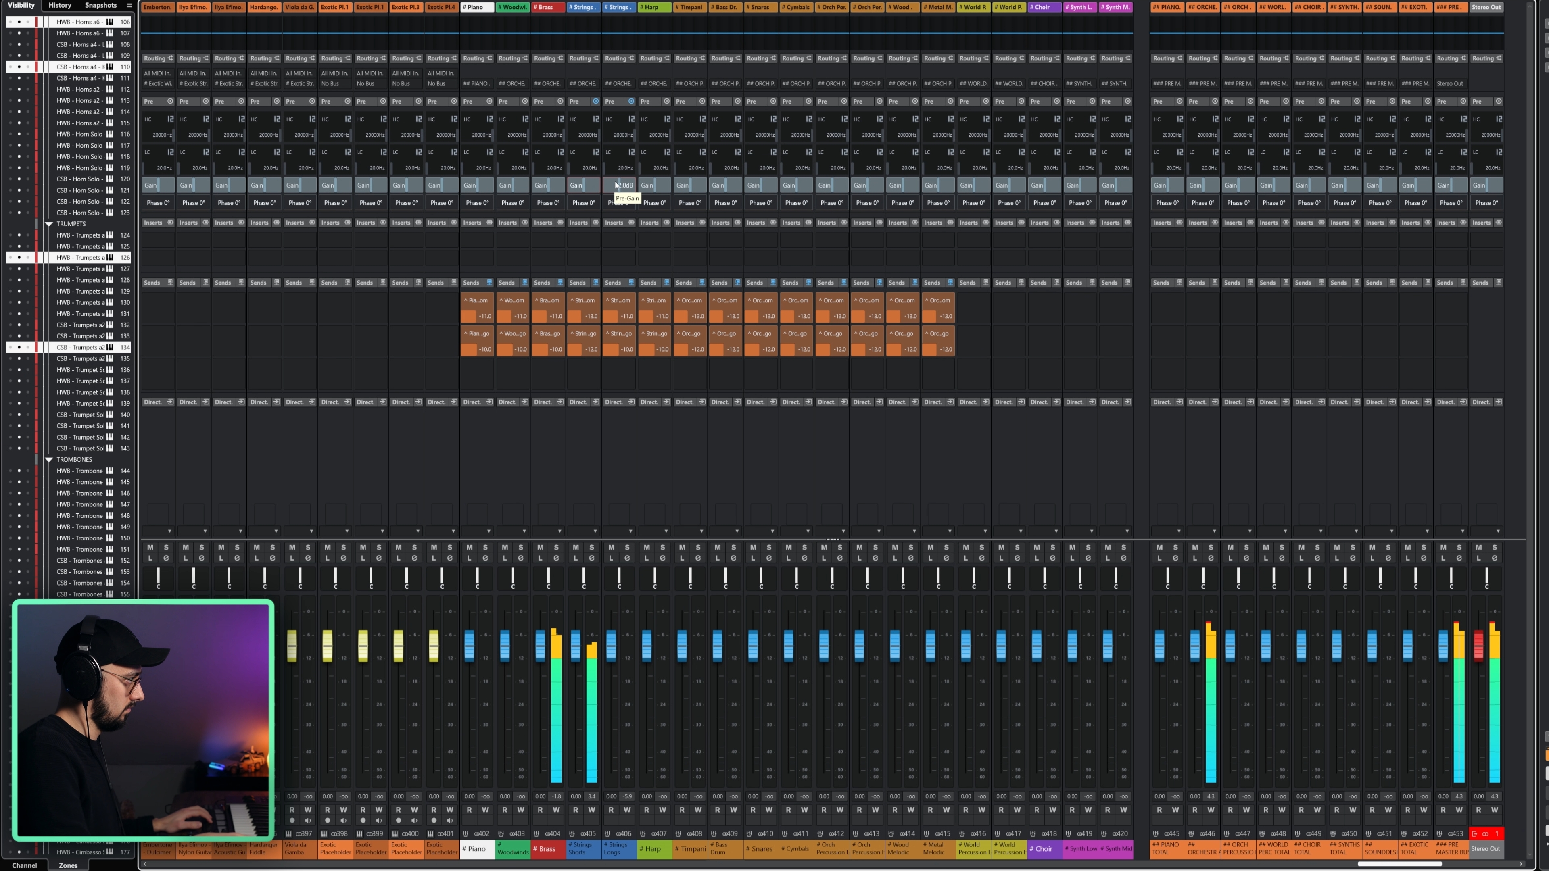Collapse the TROMBONES folder

49,459
